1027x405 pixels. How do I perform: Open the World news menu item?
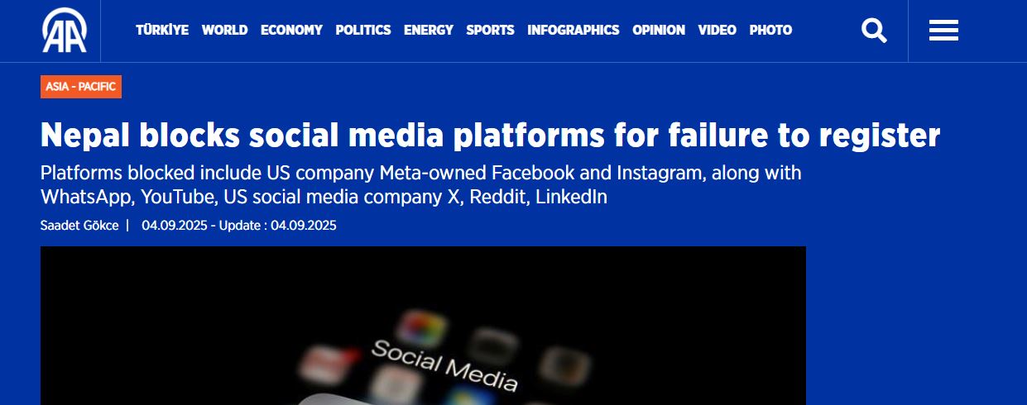tap(224, 30)
